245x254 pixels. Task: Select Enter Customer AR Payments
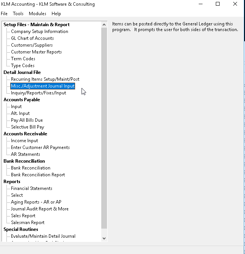(x=40, y=147)
